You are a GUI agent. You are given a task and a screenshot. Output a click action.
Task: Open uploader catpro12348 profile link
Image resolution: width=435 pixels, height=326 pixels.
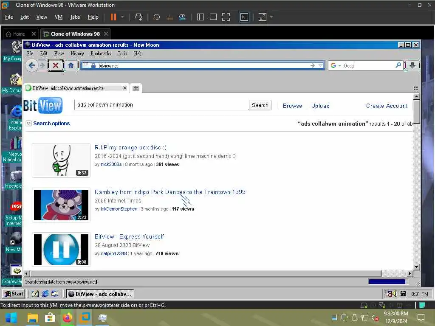click(x=113, y=254)
